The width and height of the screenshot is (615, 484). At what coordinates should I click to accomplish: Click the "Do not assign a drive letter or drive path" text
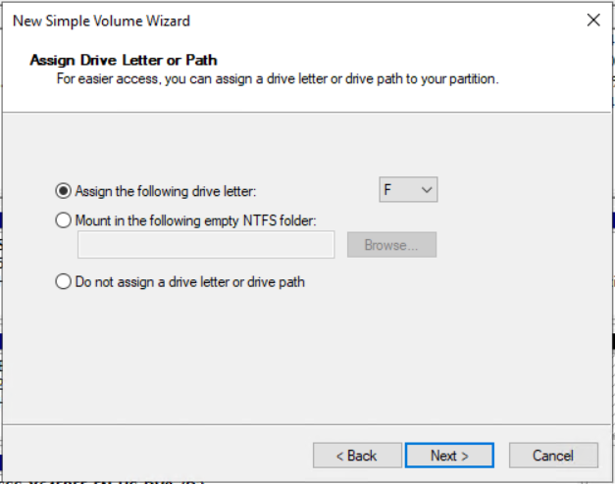tap(190, 282)
